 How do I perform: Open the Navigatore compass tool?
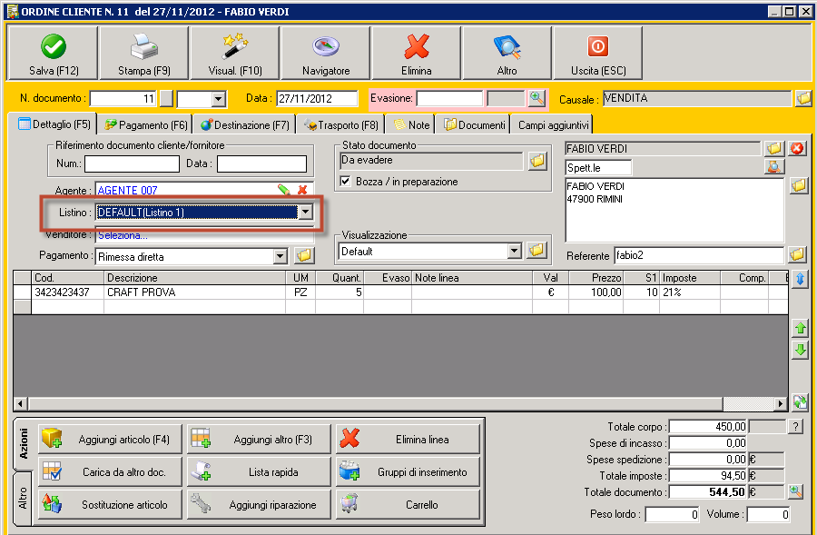pyautogui.click(x=326, y=54)
